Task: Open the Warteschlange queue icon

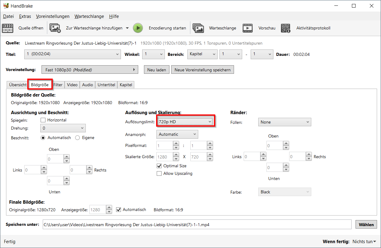Action: coord(198,28)
